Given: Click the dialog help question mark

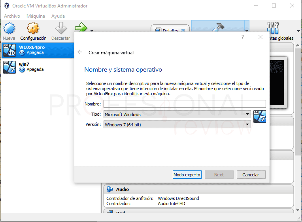Looking at the screenshot, I should coord(243,37).
